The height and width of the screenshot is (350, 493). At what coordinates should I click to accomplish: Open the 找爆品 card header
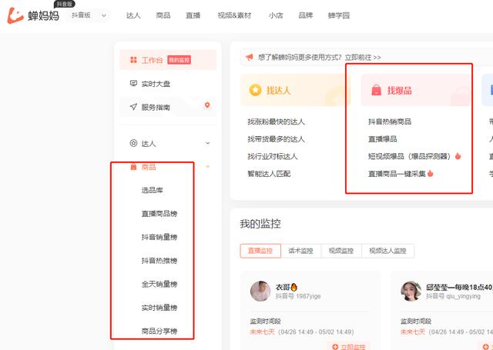[x=416, y=90]
